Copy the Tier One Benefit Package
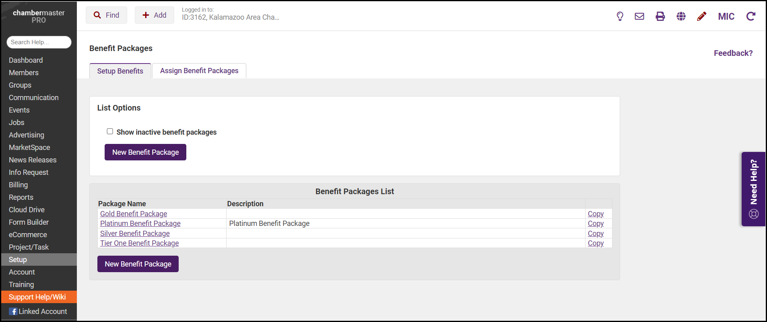 point(596,243)
